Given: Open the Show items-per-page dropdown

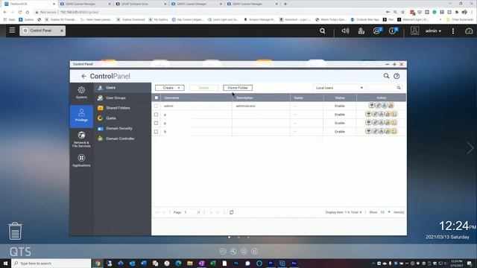Looking at the screenshot, I should (x=385, y=212).
